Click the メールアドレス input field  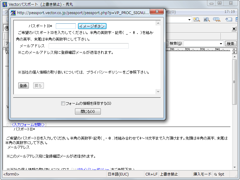pos(88,46)
